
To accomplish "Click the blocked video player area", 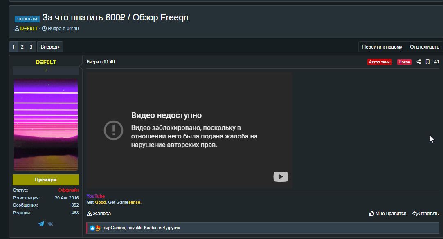I will point(189,130).
